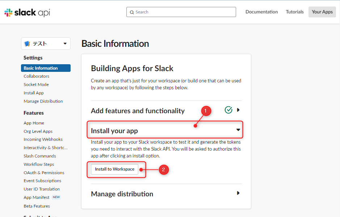Open the Documentation page

(x=261, y=12)
